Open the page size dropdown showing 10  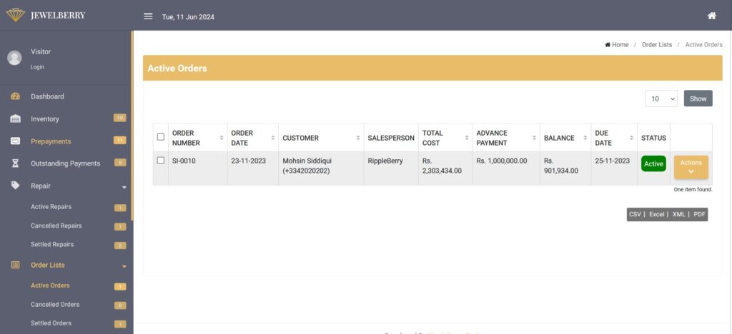point(661,99)
